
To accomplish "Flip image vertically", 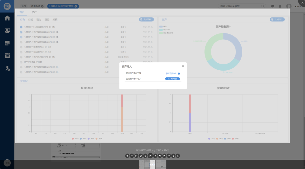I will click(x=173, y=156).
